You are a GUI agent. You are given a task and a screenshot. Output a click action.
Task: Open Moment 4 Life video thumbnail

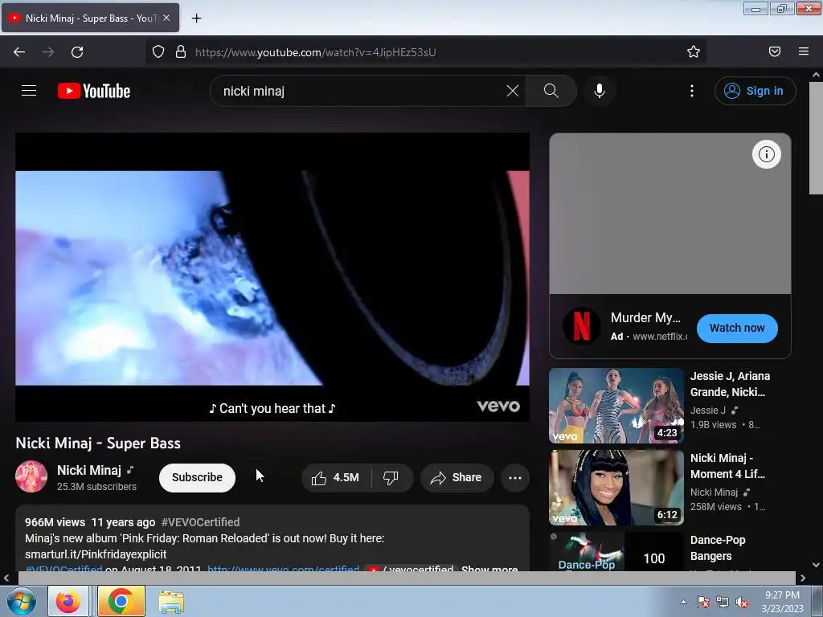pos(616,488)
